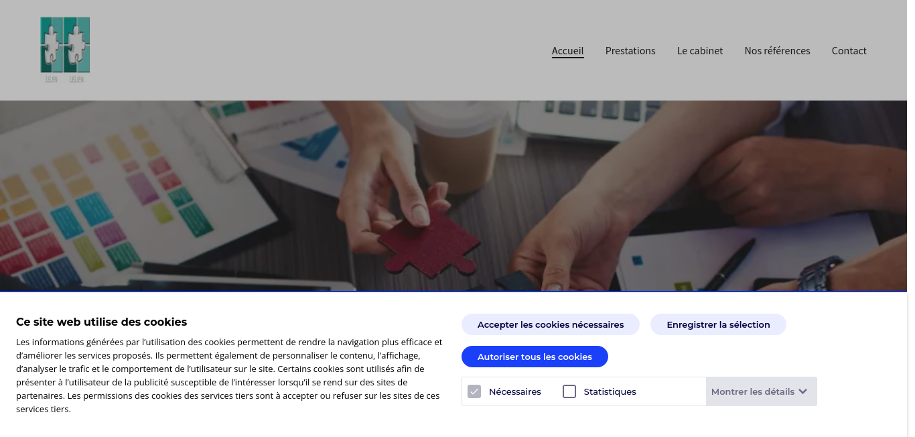Viewport: 915px width, 437px height.
Task: Click the cookie banner heading text
Action: (x=102, y=322)
